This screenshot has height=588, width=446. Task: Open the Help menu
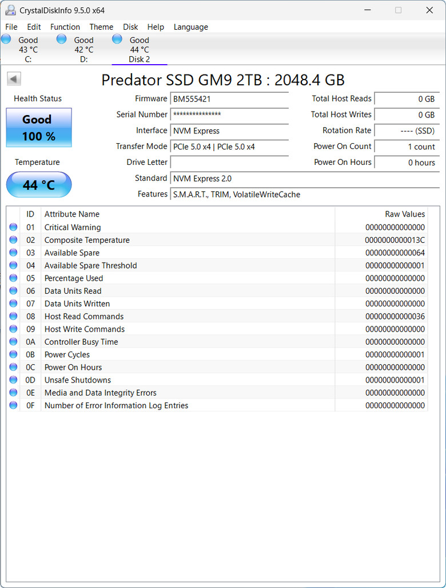(156, 27)
